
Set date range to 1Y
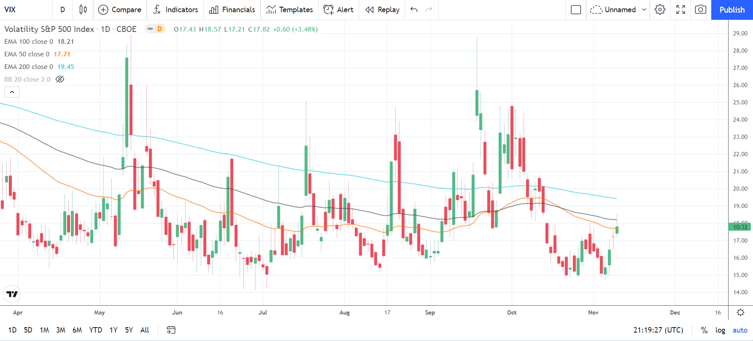pos(114,330)
